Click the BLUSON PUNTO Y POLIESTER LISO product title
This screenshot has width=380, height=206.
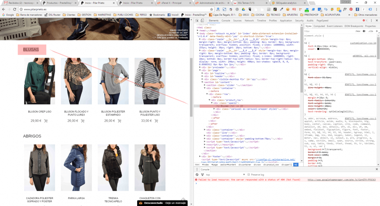150,113
